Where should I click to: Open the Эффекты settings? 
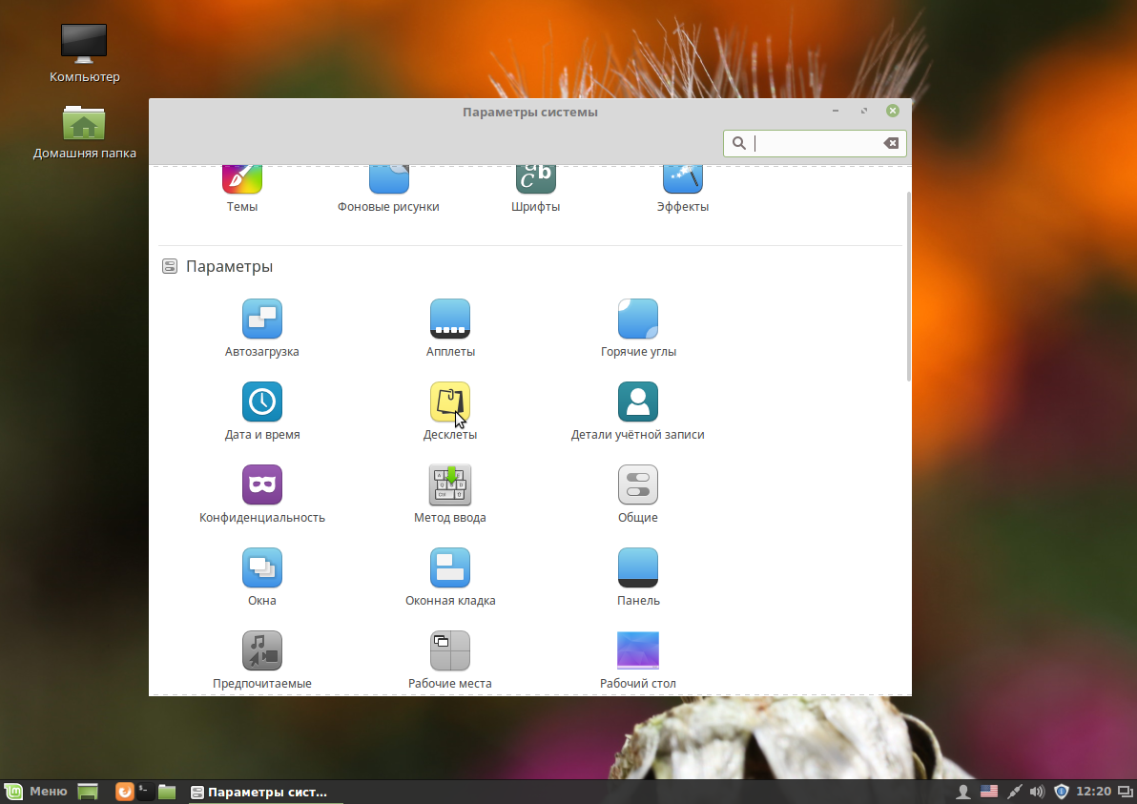(x=683, y=186)
